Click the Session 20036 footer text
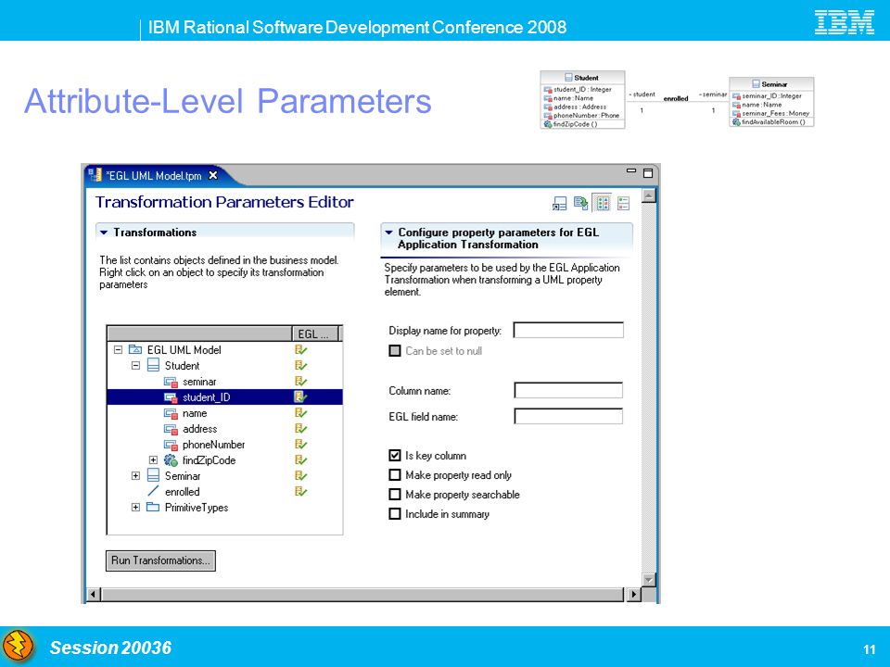This screenshot has width=890, height=667. click(x=110, y=648)
